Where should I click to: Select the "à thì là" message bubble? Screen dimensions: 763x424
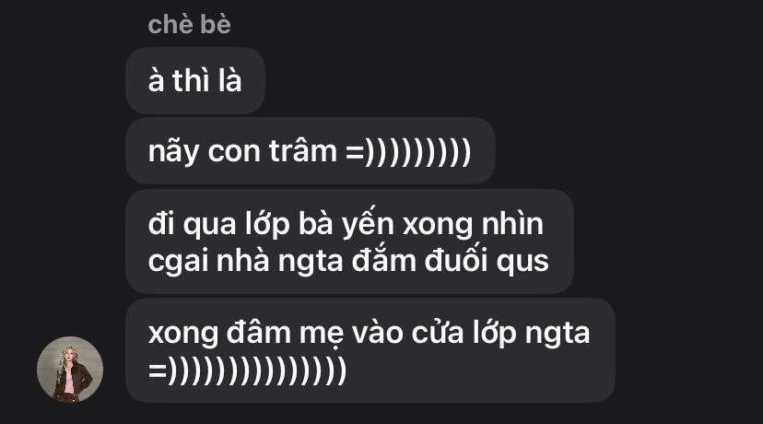[x=195, y=81]
